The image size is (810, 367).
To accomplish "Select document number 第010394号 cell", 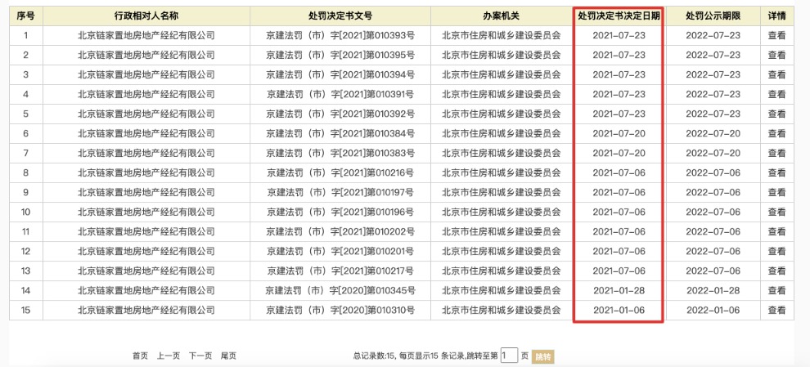I will click(340, 75).
